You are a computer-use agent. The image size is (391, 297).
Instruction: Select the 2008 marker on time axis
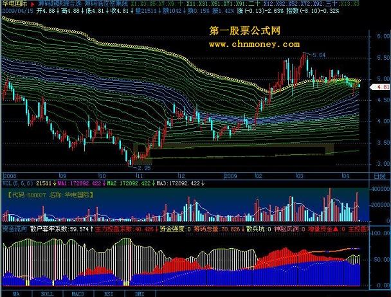click(10, 176)
